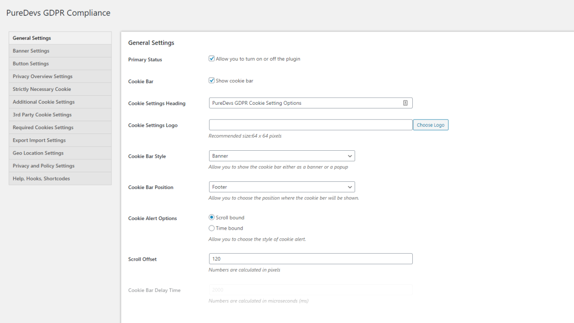Screen dimensions: 574x323
Task: Choose the Time bound radio option
Action: tap(211, 228)
